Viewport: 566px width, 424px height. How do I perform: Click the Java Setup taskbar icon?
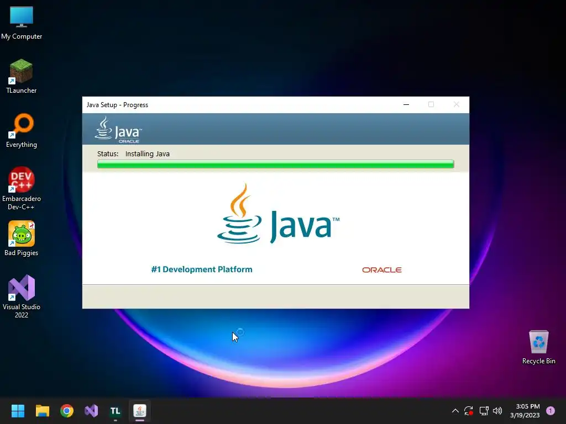point(140,411)
